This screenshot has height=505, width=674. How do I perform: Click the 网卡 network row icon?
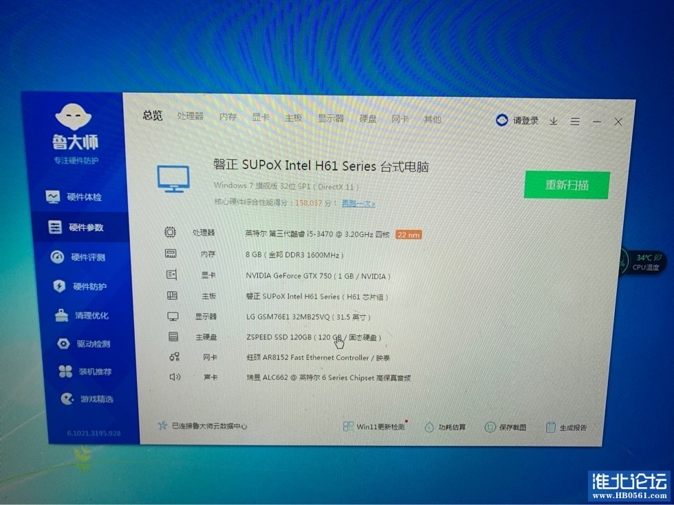[174, 357]
